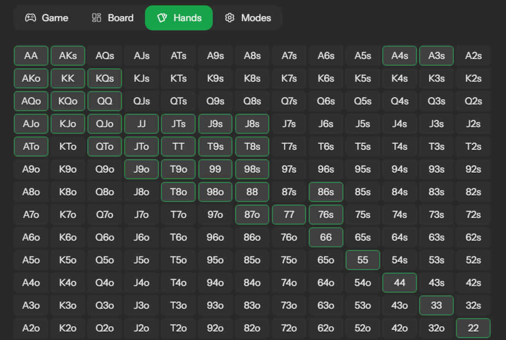Select the K9o hand
506x340 pixels.
pyautogui.click(x=67, y=169)
